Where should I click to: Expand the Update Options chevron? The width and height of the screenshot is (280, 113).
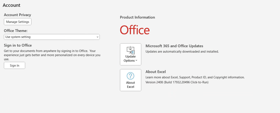(136, 61)
